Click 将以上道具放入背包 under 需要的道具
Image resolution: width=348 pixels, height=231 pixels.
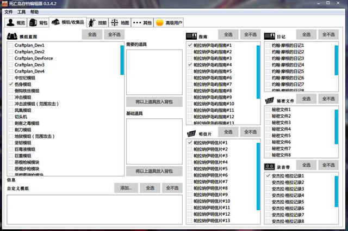(154, 102)
